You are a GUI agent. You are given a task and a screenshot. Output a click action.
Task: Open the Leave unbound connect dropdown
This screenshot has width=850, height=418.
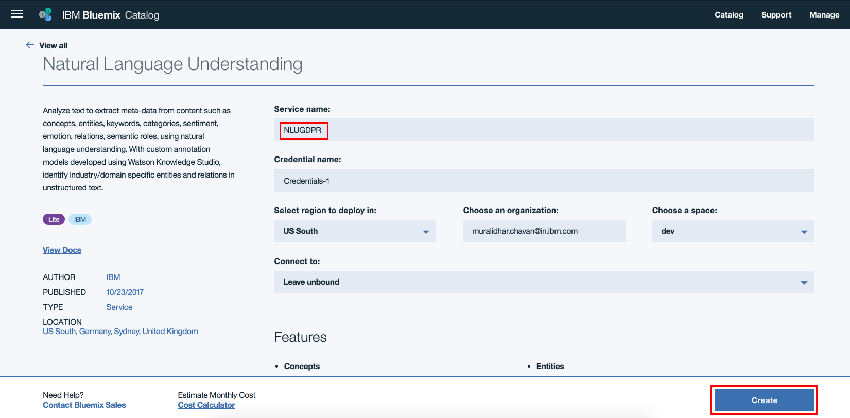[x=544, y=282]
